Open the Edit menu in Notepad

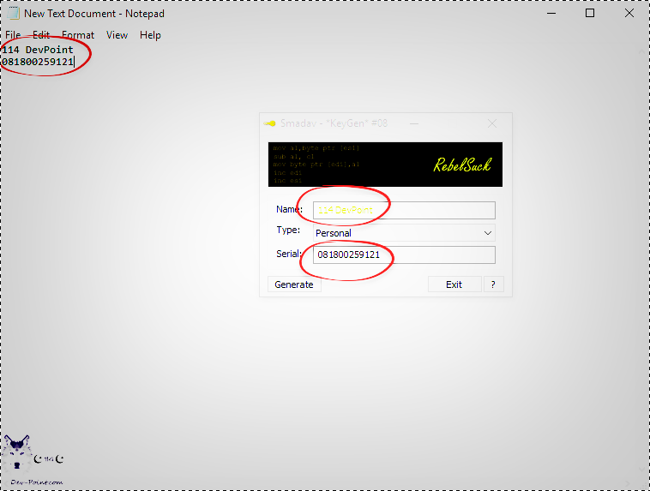point(41,35)
